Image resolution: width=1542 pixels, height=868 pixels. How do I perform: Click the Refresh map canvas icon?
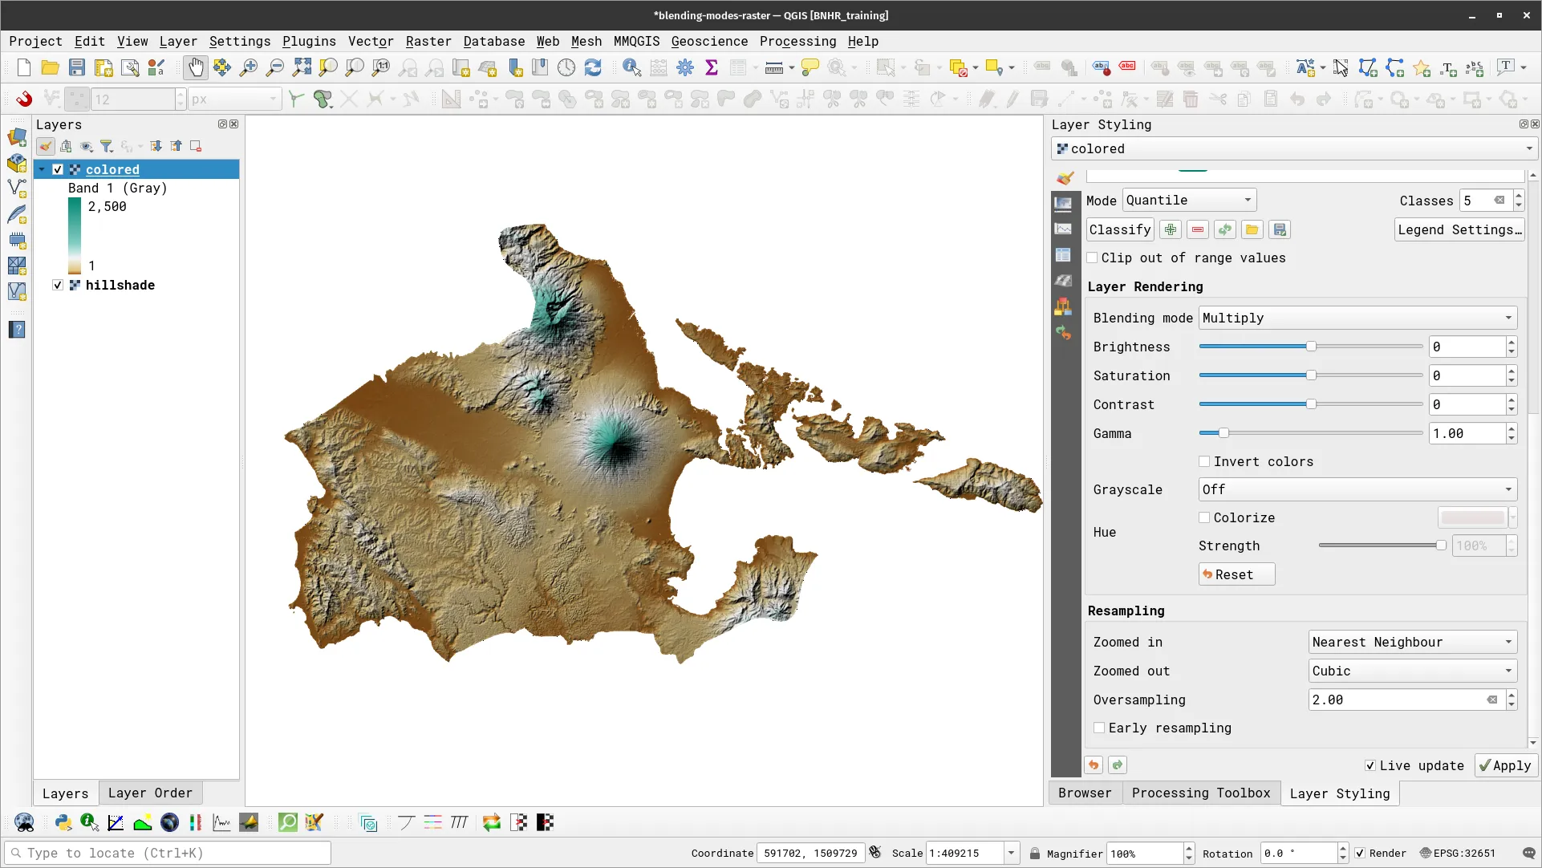[x=593, y=67]
